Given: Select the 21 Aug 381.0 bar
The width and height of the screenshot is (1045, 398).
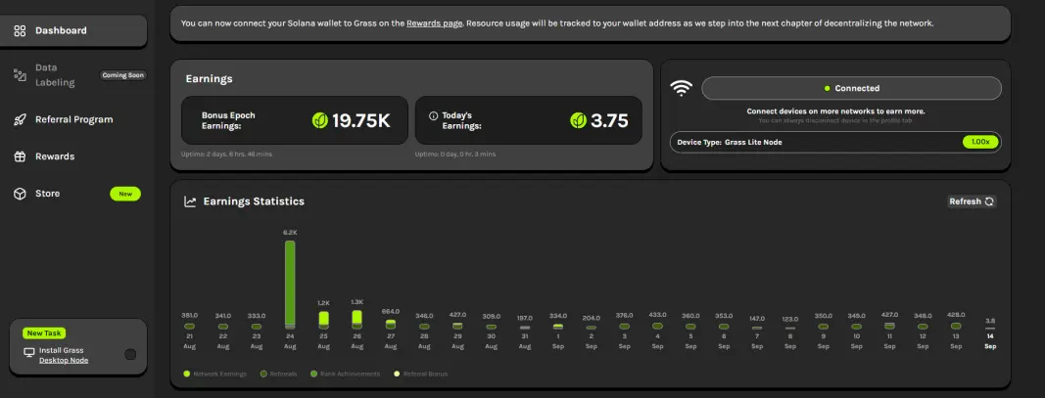Looking at the screenshot, I should coord(189,327).
